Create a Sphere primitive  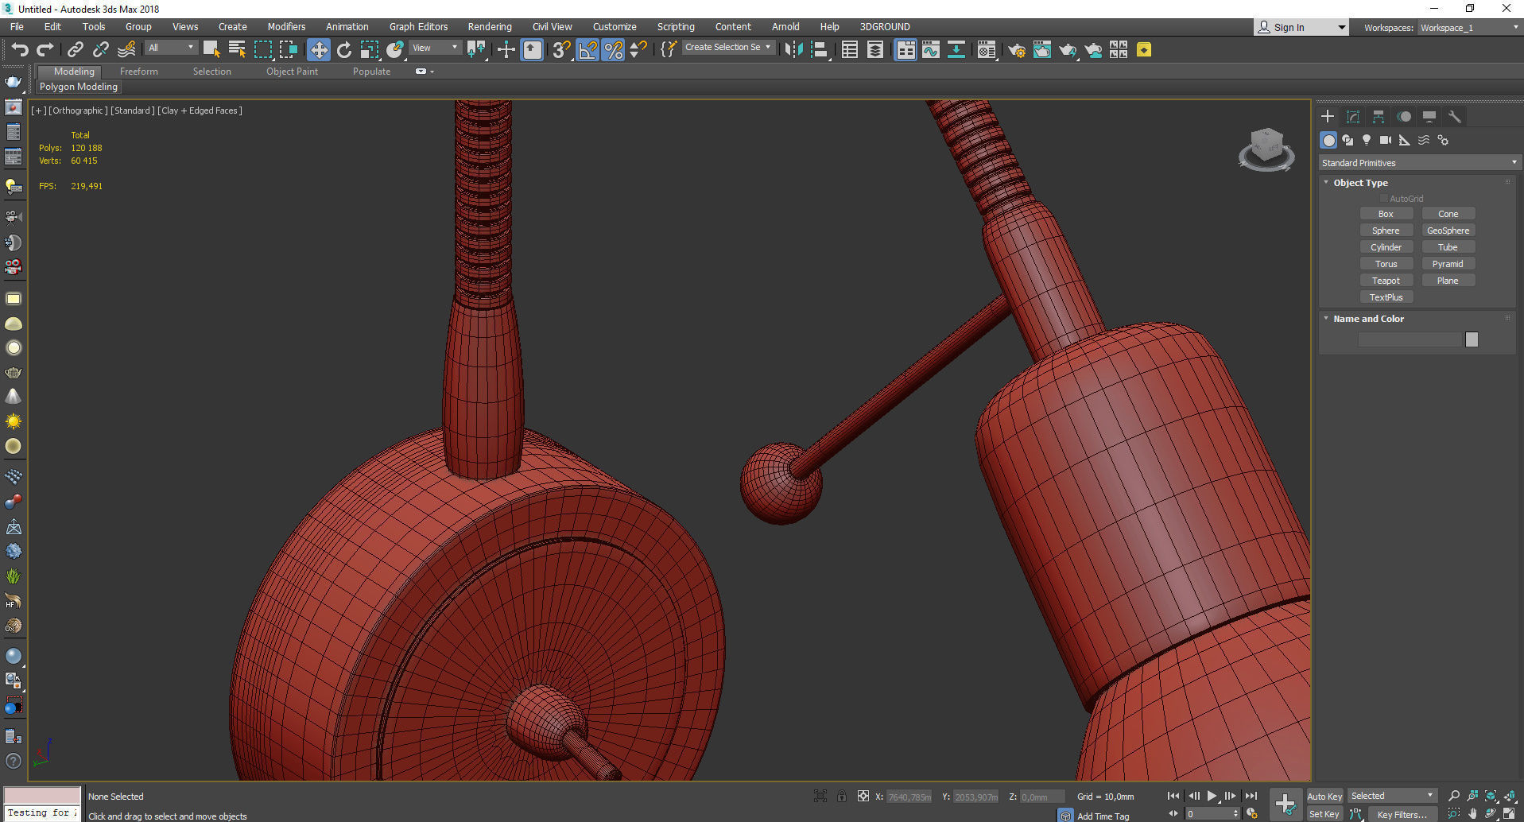point(1386,231)
